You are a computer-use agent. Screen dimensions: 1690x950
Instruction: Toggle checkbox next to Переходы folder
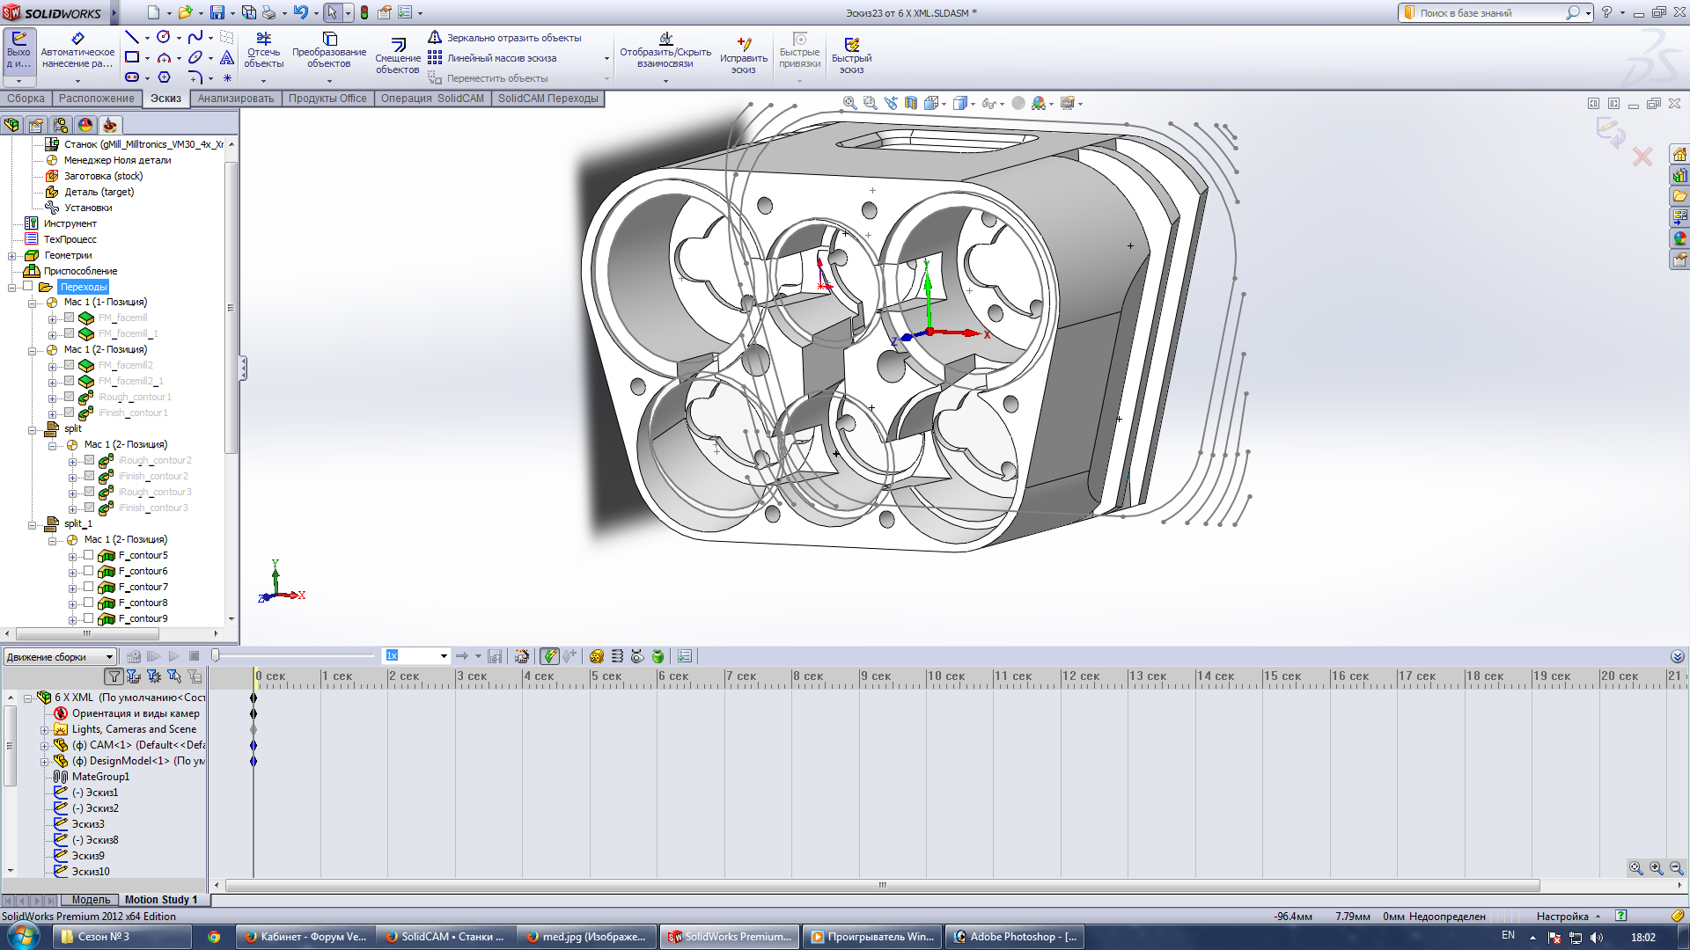click(28, 286)
